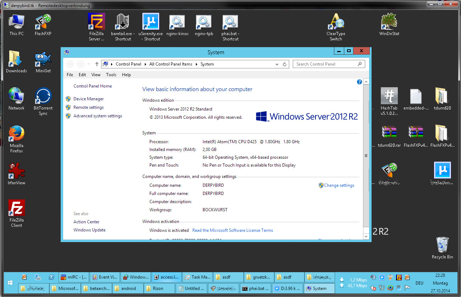The height and width of the screenshot is (297, 461).
Task: Click Change settings for computer name
Action: tap(339, 185)
